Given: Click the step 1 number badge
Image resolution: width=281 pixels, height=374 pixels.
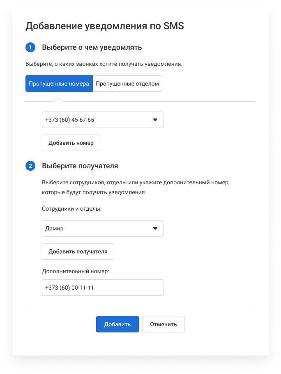Looking at the screenshot, I should point(30,47).
